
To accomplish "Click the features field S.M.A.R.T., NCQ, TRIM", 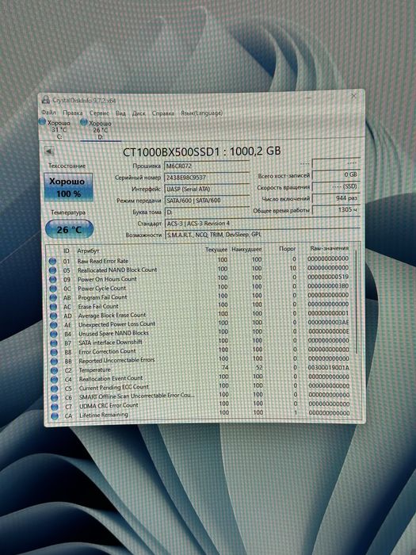I will 262,235.
